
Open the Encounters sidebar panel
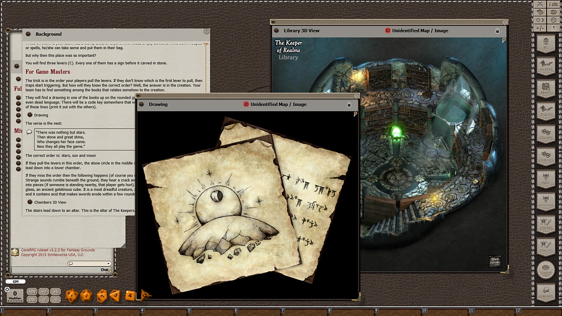(546, 202)
